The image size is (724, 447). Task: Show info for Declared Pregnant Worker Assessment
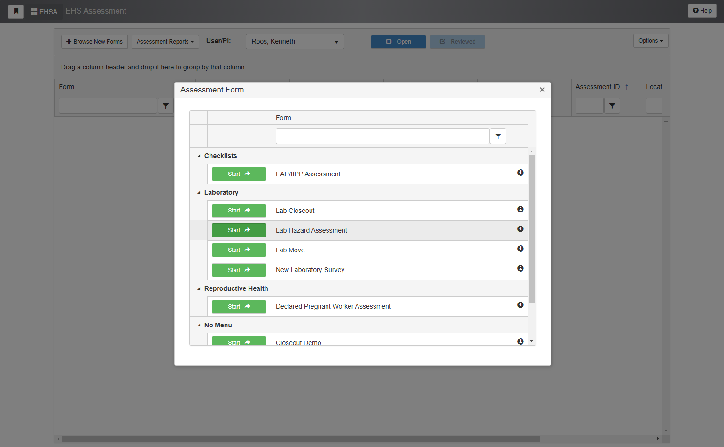pos(520,305)
